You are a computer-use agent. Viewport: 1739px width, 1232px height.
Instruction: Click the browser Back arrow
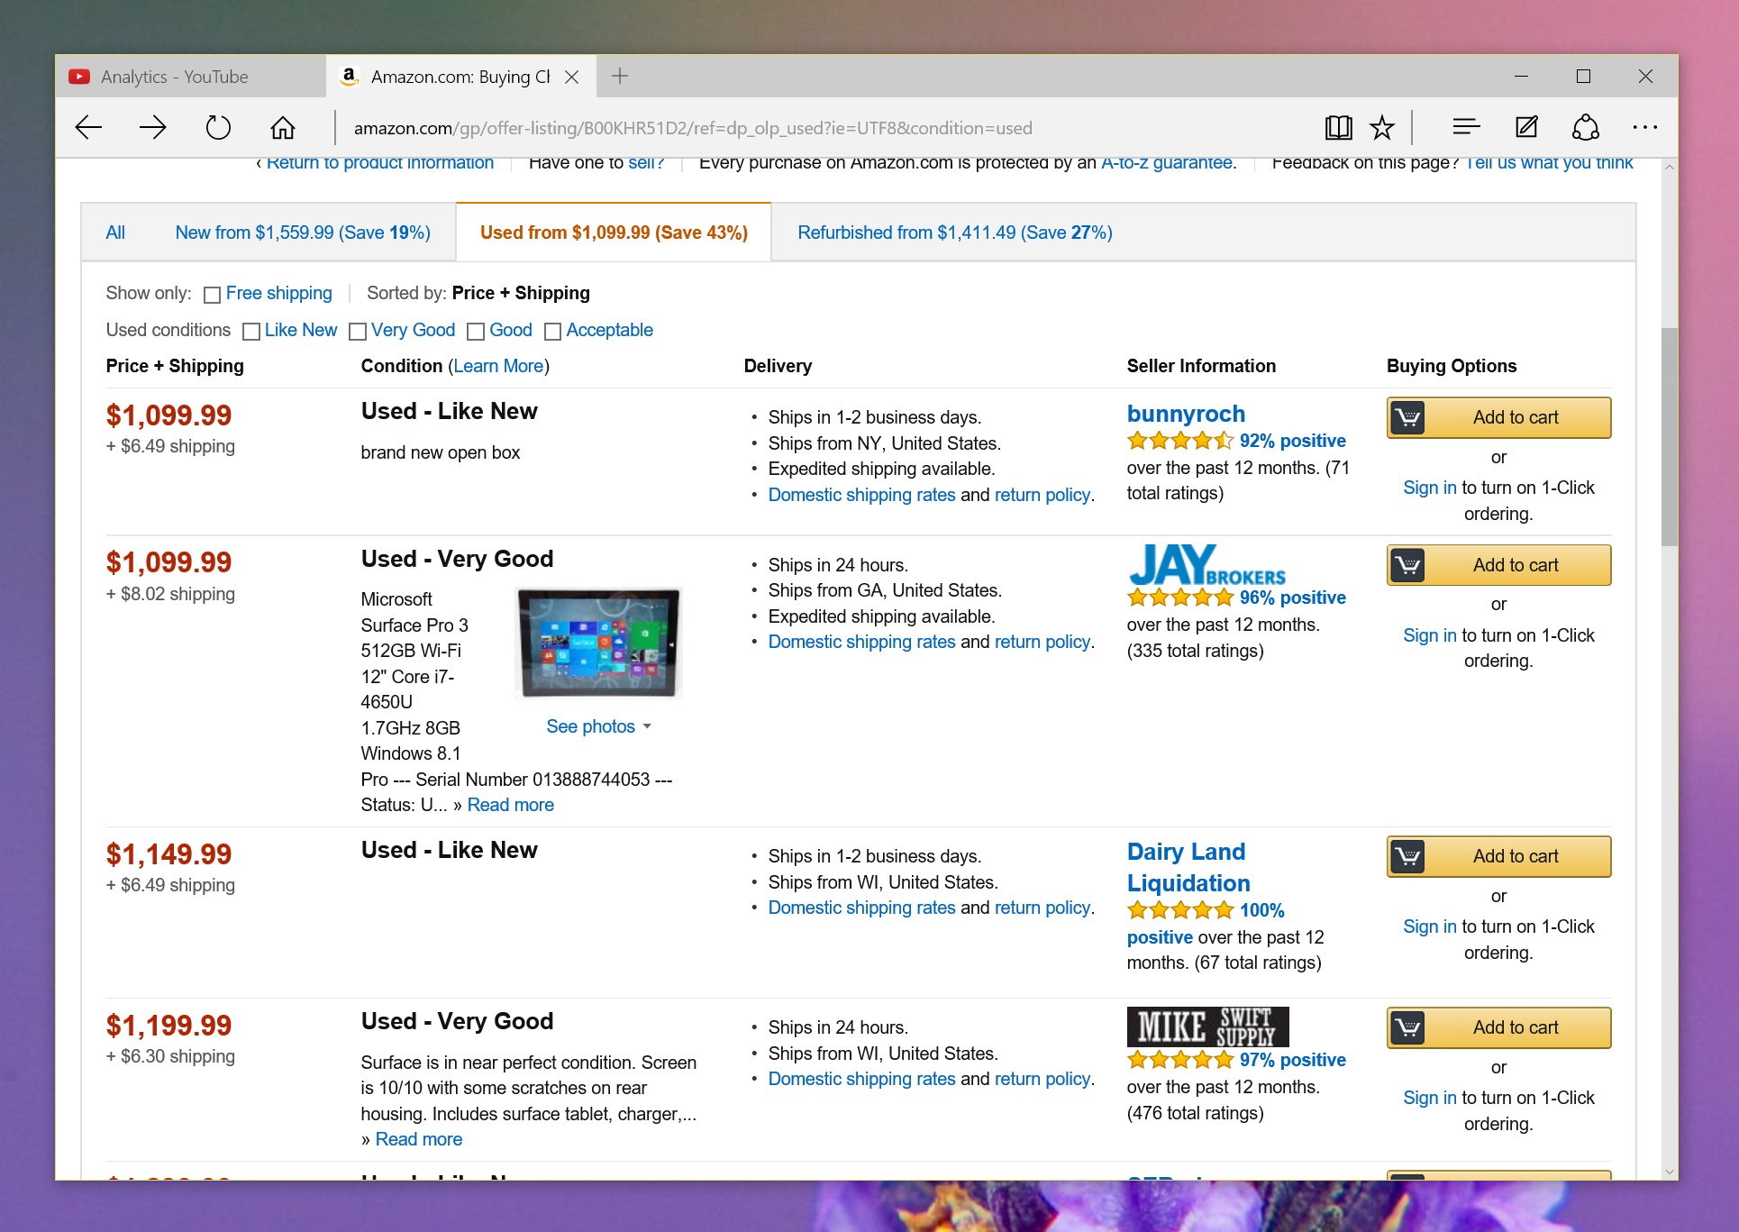tap(88, 128)
